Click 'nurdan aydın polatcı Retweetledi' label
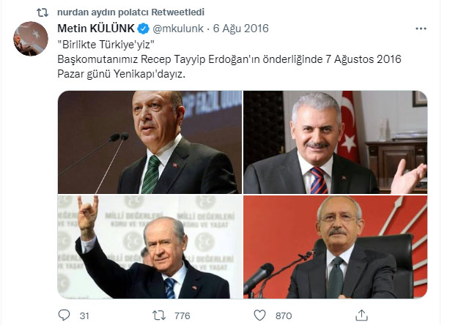The width and height of the screenshot is (450, 325). point(131,12)
